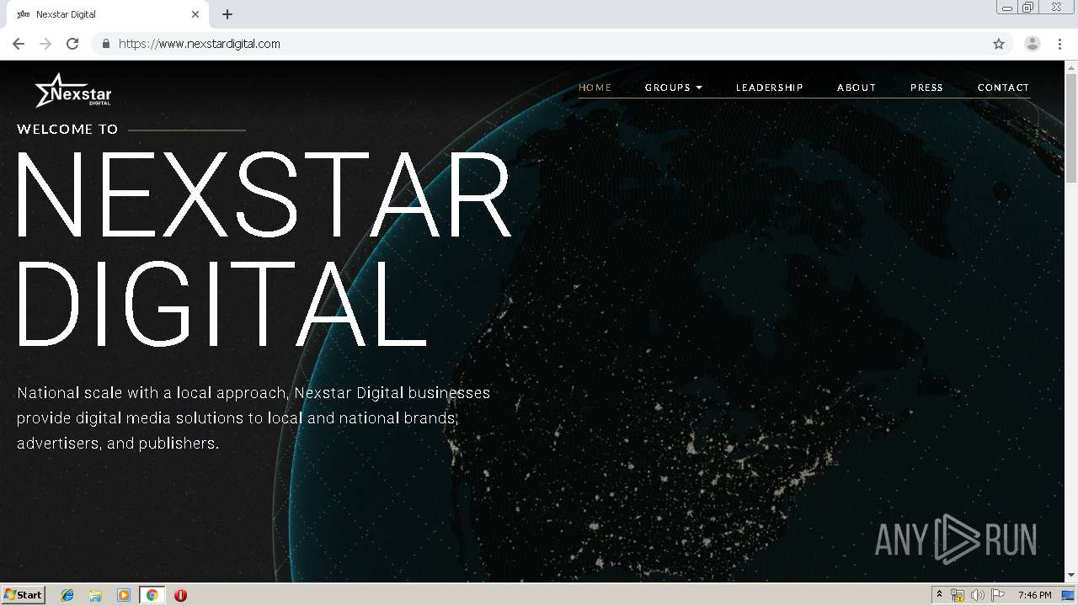The width and height of the screenshot is (1078, 606).
Task: Bookmark this page with the star icon
Action: coord(999,44)
